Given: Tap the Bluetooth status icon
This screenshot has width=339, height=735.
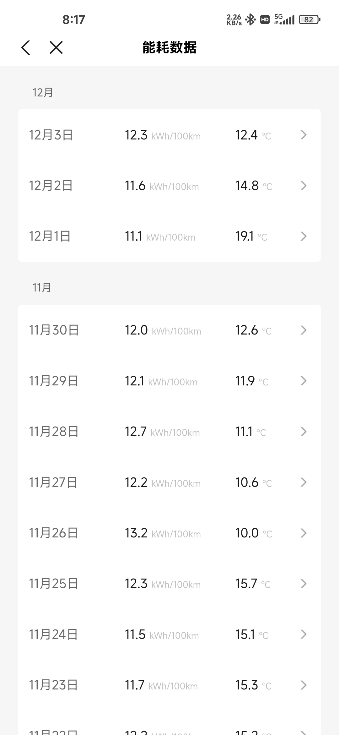Looking at the screenshot, I should point(250,20).
